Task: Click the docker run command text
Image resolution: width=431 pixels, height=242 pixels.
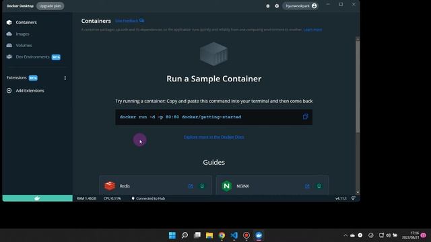Action: pyautogui.click(x=180, y=117)
